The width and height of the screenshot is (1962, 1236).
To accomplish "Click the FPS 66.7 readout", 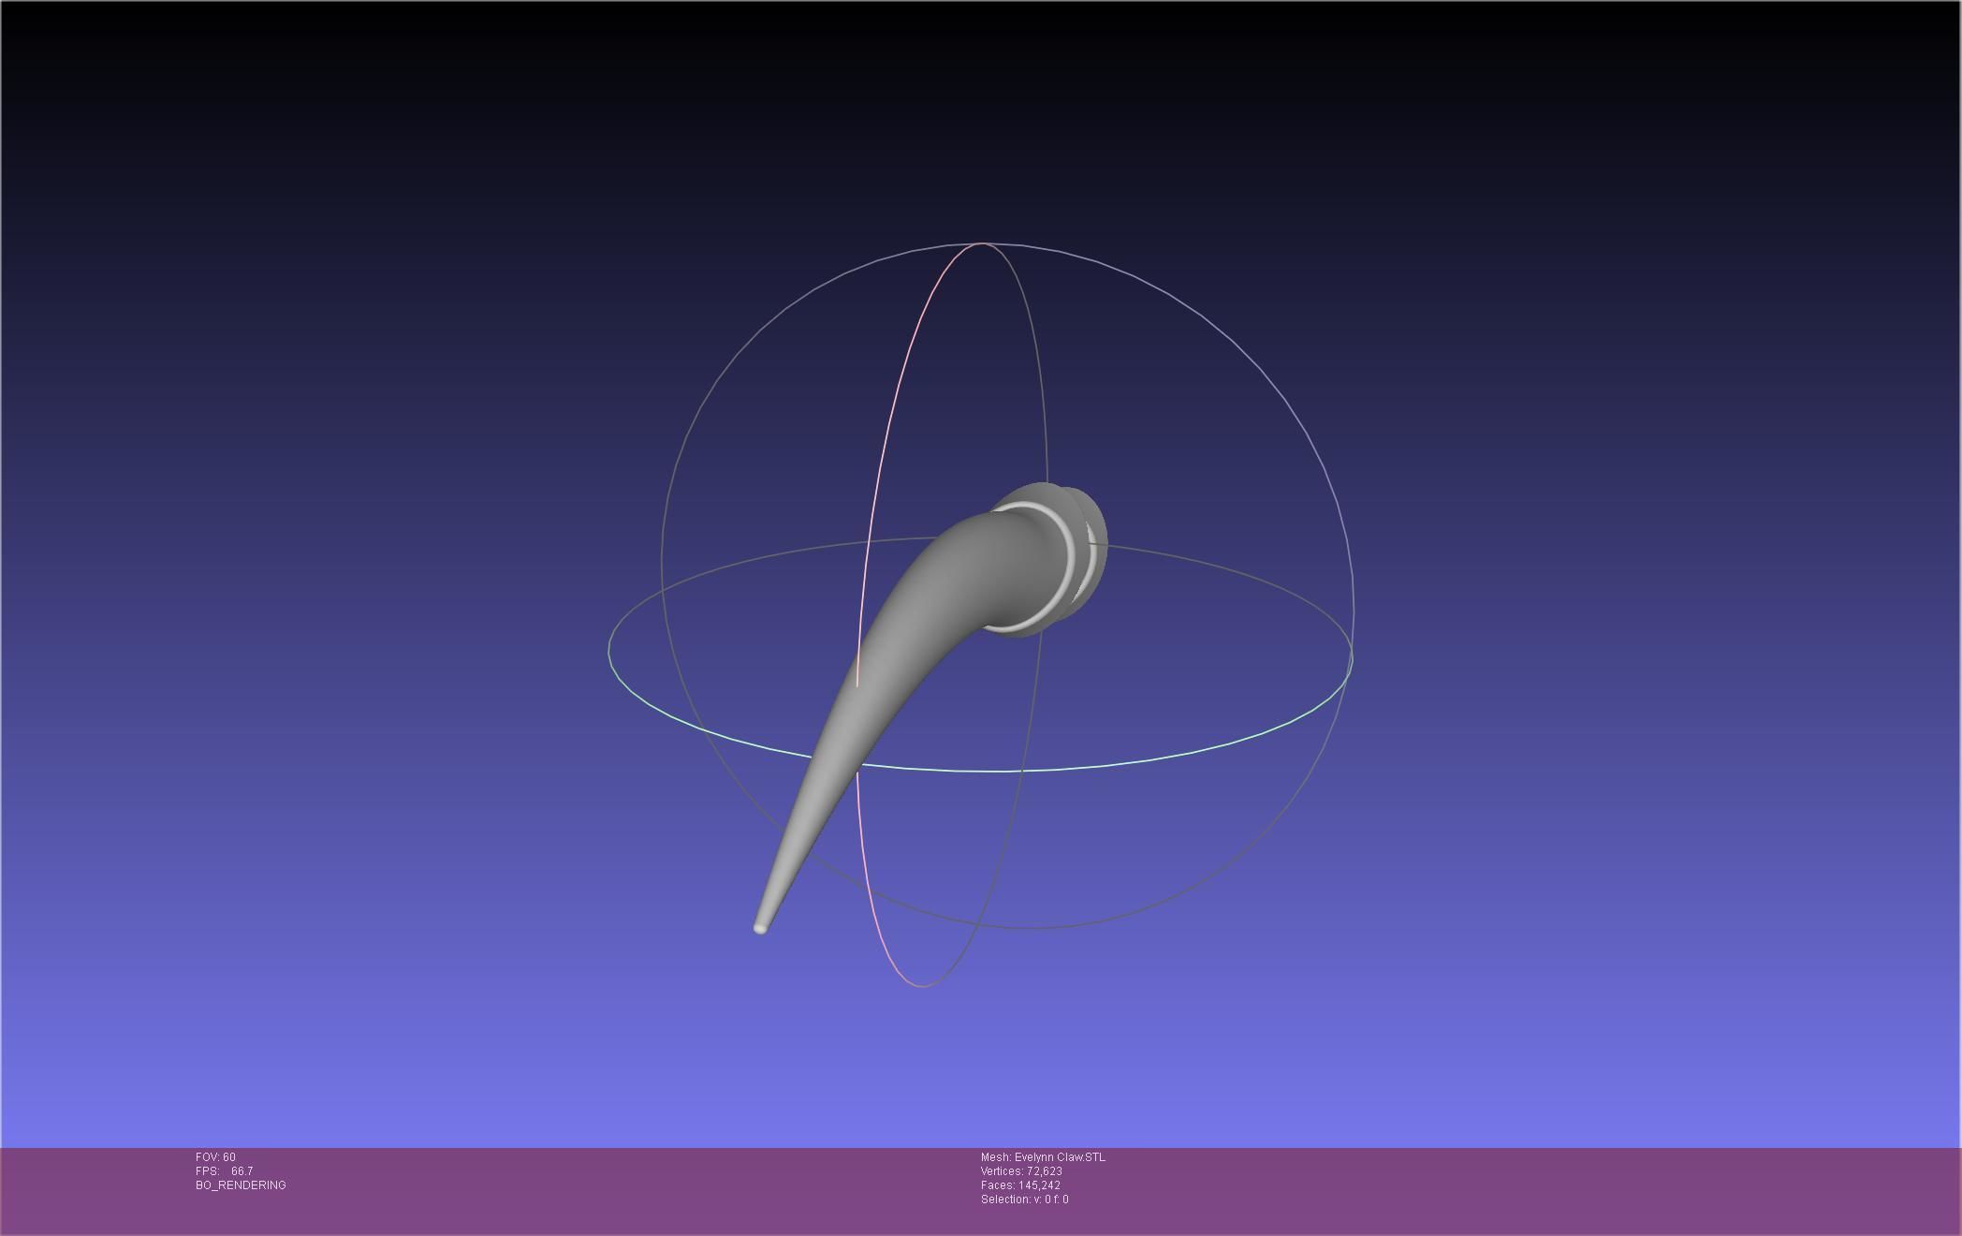I will click(225, 1171).
